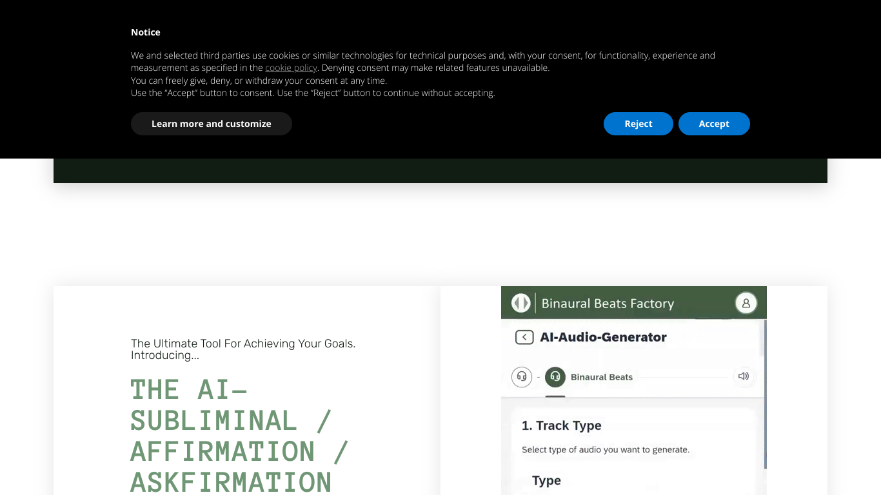Select the green Binaural Beats headphones icon
Screen dimensions: 881x495
pos(555,376)
